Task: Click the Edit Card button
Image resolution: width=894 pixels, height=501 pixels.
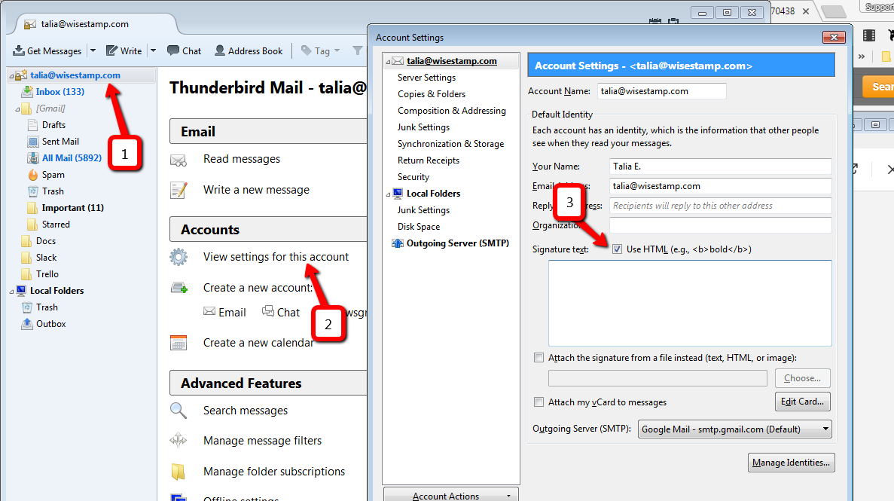Action: tap(802, 402)
